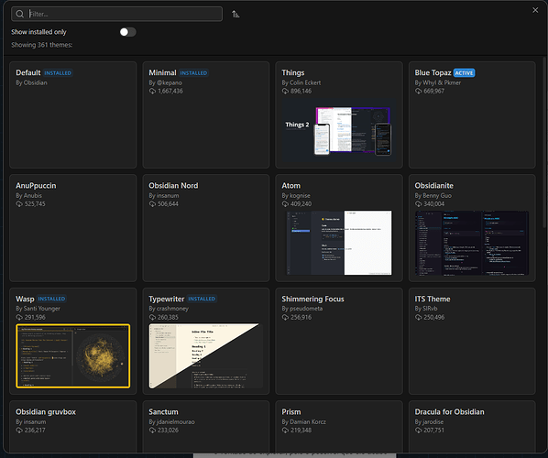Click the download icon on Wasp theme

point(19,317)
